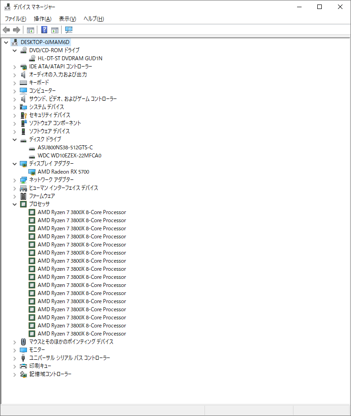
Task: Click the ファームウェア chip icon
Action: [23, 196]
